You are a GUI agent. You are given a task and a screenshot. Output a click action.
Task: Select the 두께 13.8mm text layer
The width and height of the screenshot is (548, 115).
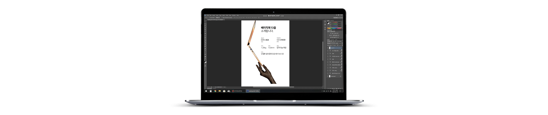pyautogui.click(x=335, y=68)
